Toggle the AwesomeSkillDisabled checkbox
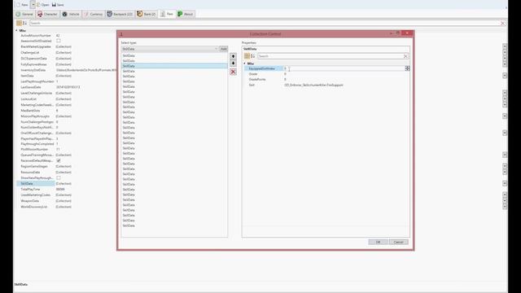Screen dimensions: 521x293 (x=59, y=41)
